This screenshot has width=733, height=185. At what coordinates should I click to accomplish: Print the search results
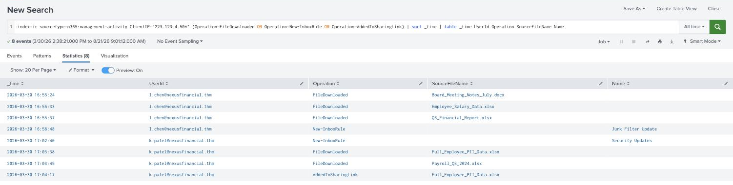tap(660, 42)
